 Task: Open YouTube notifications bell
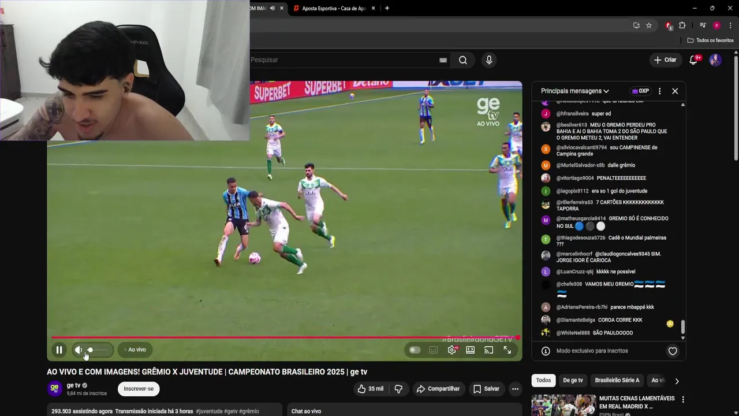694,60
